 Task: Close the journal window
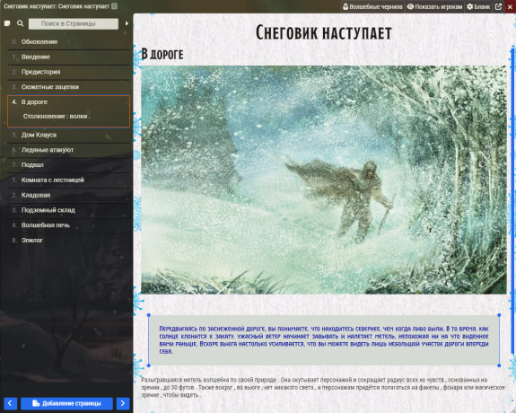(510, 6)
